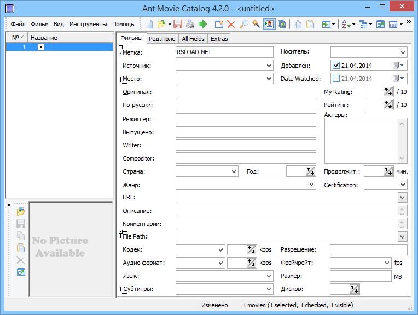Open the Аудио формат dropdown
Screen dimensions: 418x315
pos(220,263)
